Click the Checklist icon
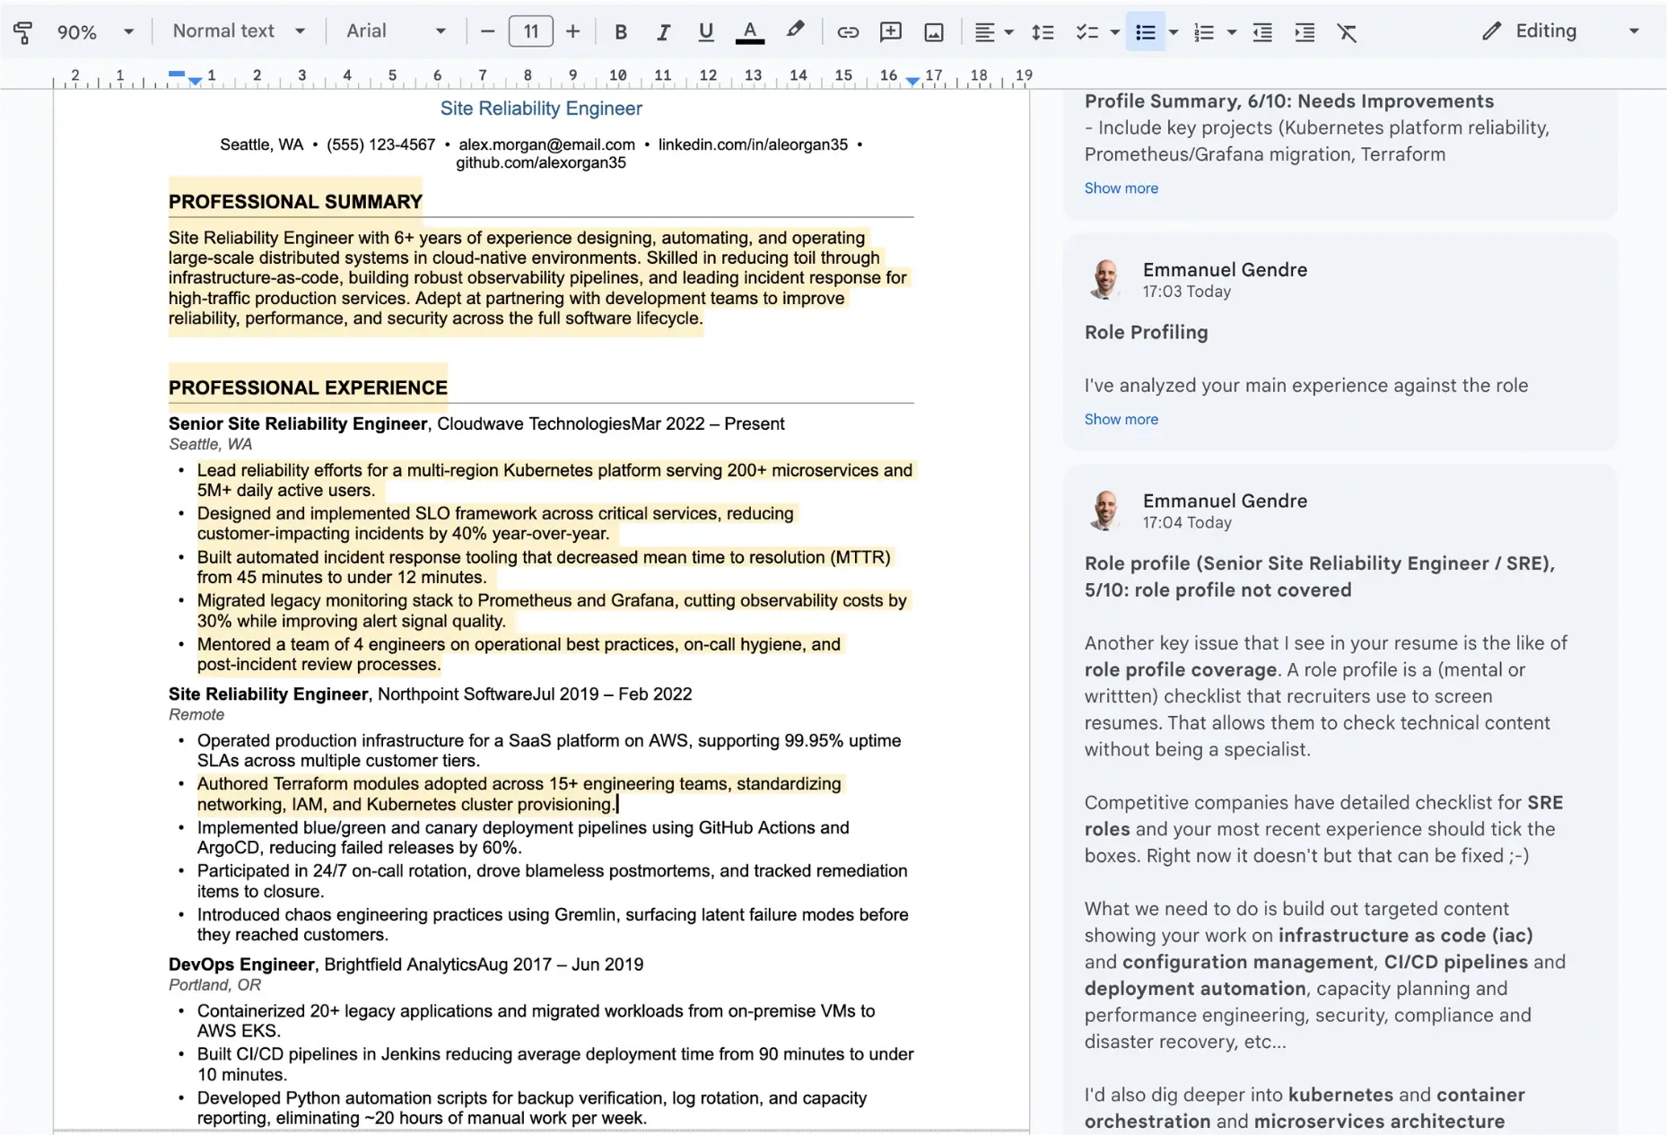 point(1087,32)
